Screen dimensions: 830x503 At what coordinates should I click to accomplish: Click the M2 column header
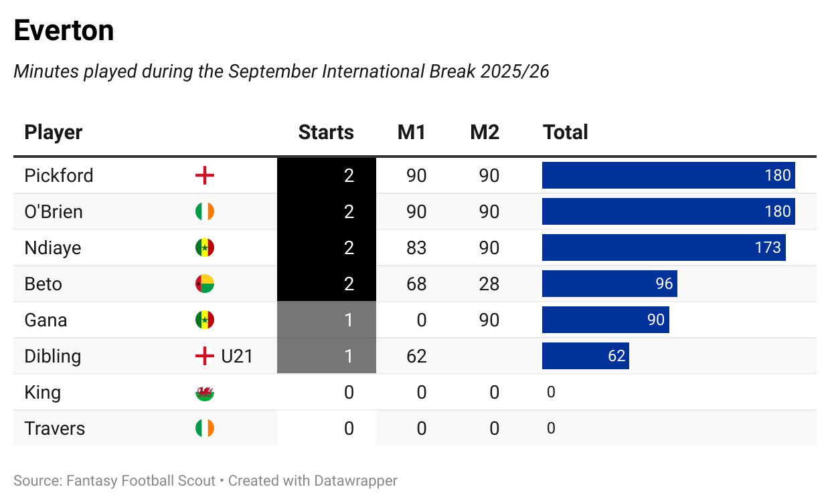click(485, 132)
